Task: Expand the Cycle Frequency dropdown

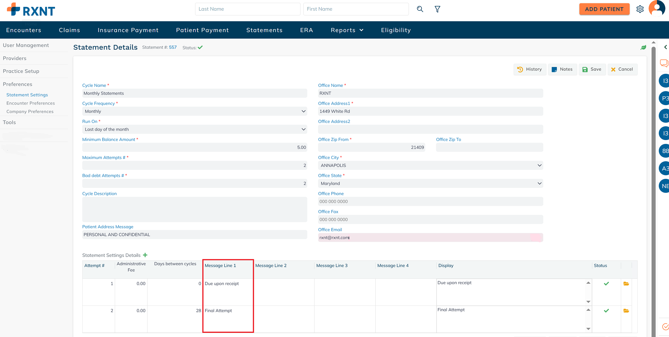Action: point(195,111)
